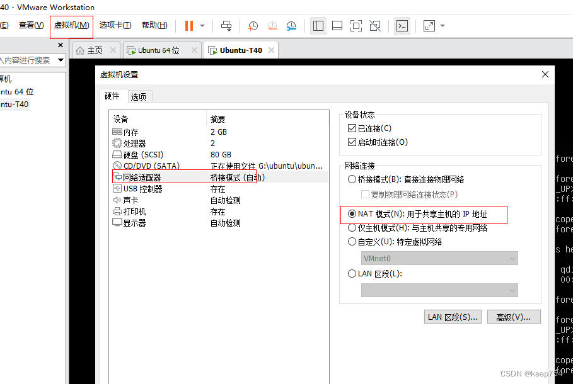Select LAN 区段(L) radio button
This screenshot has height=384, width=573.
(352, 273)
